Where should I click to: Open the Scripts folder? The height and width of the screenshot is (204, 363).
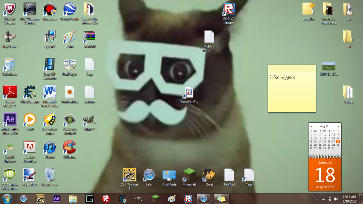(x=349, y=94)
